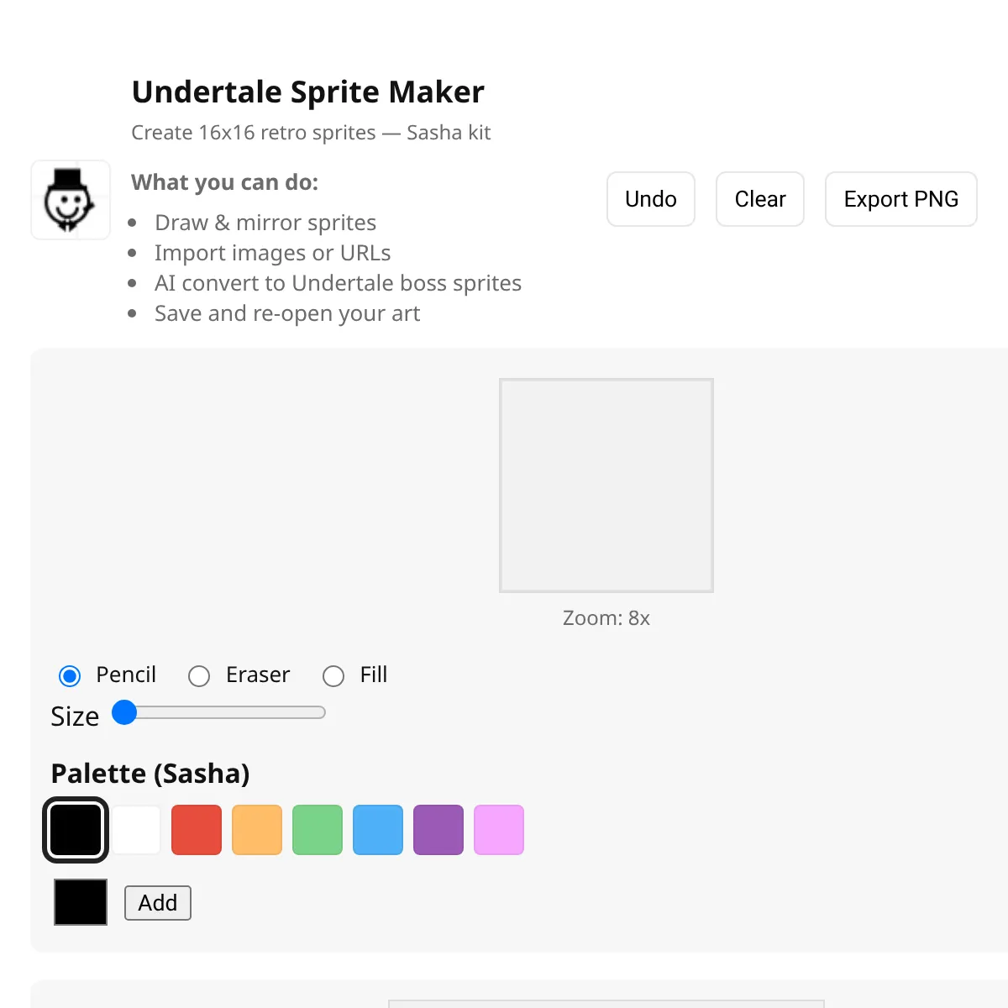The image size is (1008, 1008).
Task: Select the red palette color
Action: pos(197,830)
